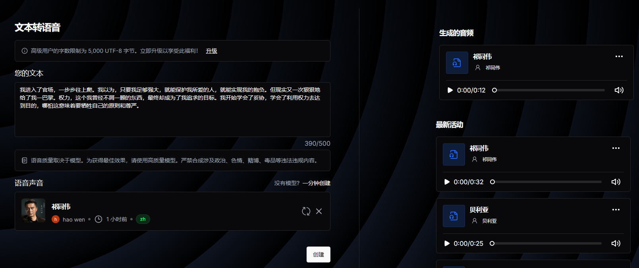Click the hao wen author avatar
This screenshot has width=639, height=268.
56,219
